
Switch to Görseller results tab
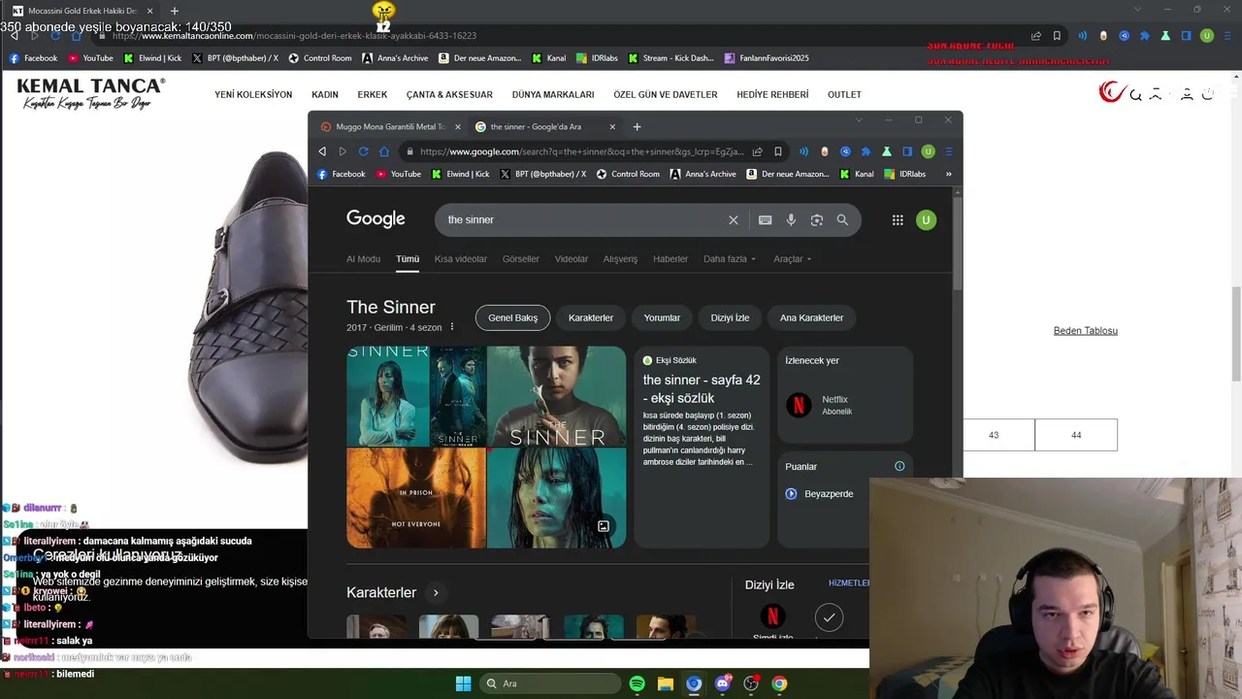click(521, 259)
